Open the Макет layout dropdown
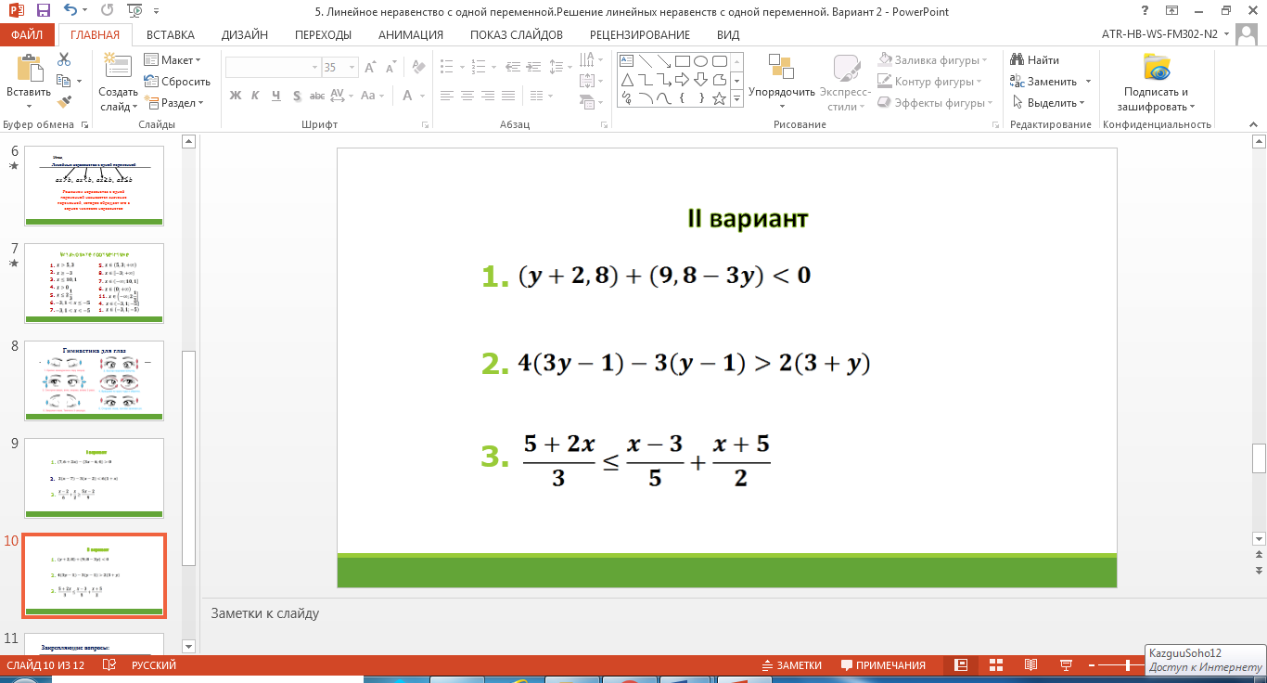Screen dimensions: 1267x683 click(173, 60)
